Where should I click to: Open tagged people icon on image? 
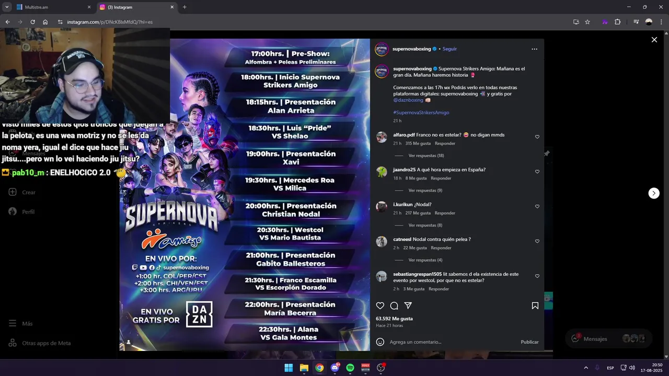[129, 342]
